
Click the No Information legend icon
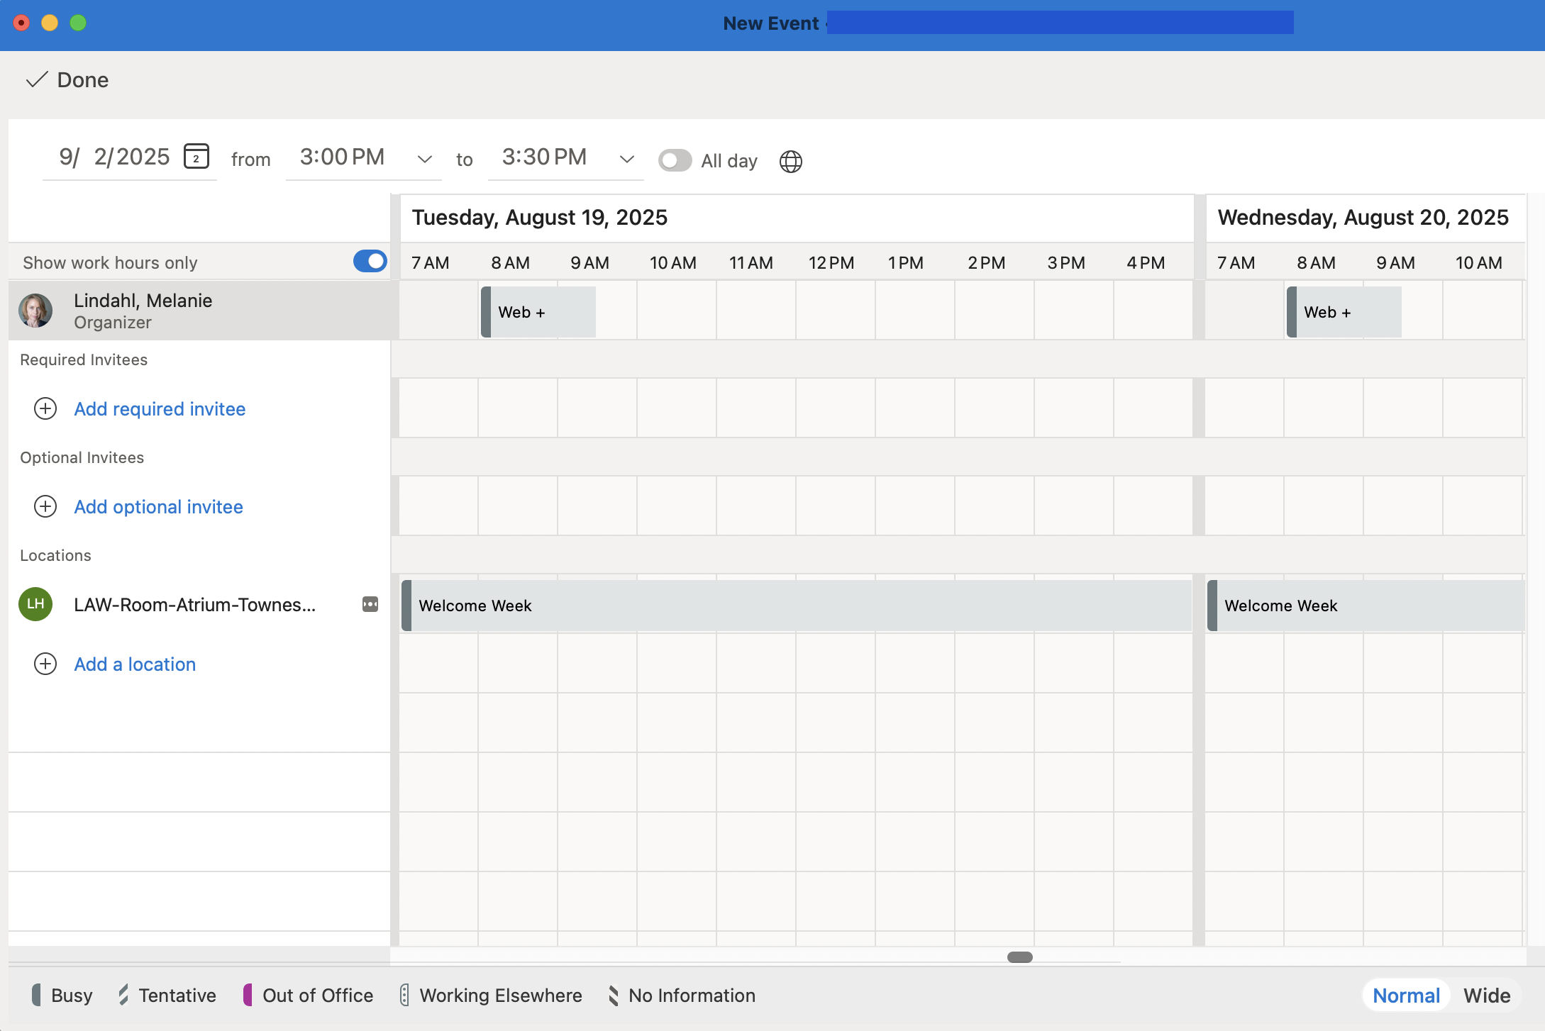(613, 995)
